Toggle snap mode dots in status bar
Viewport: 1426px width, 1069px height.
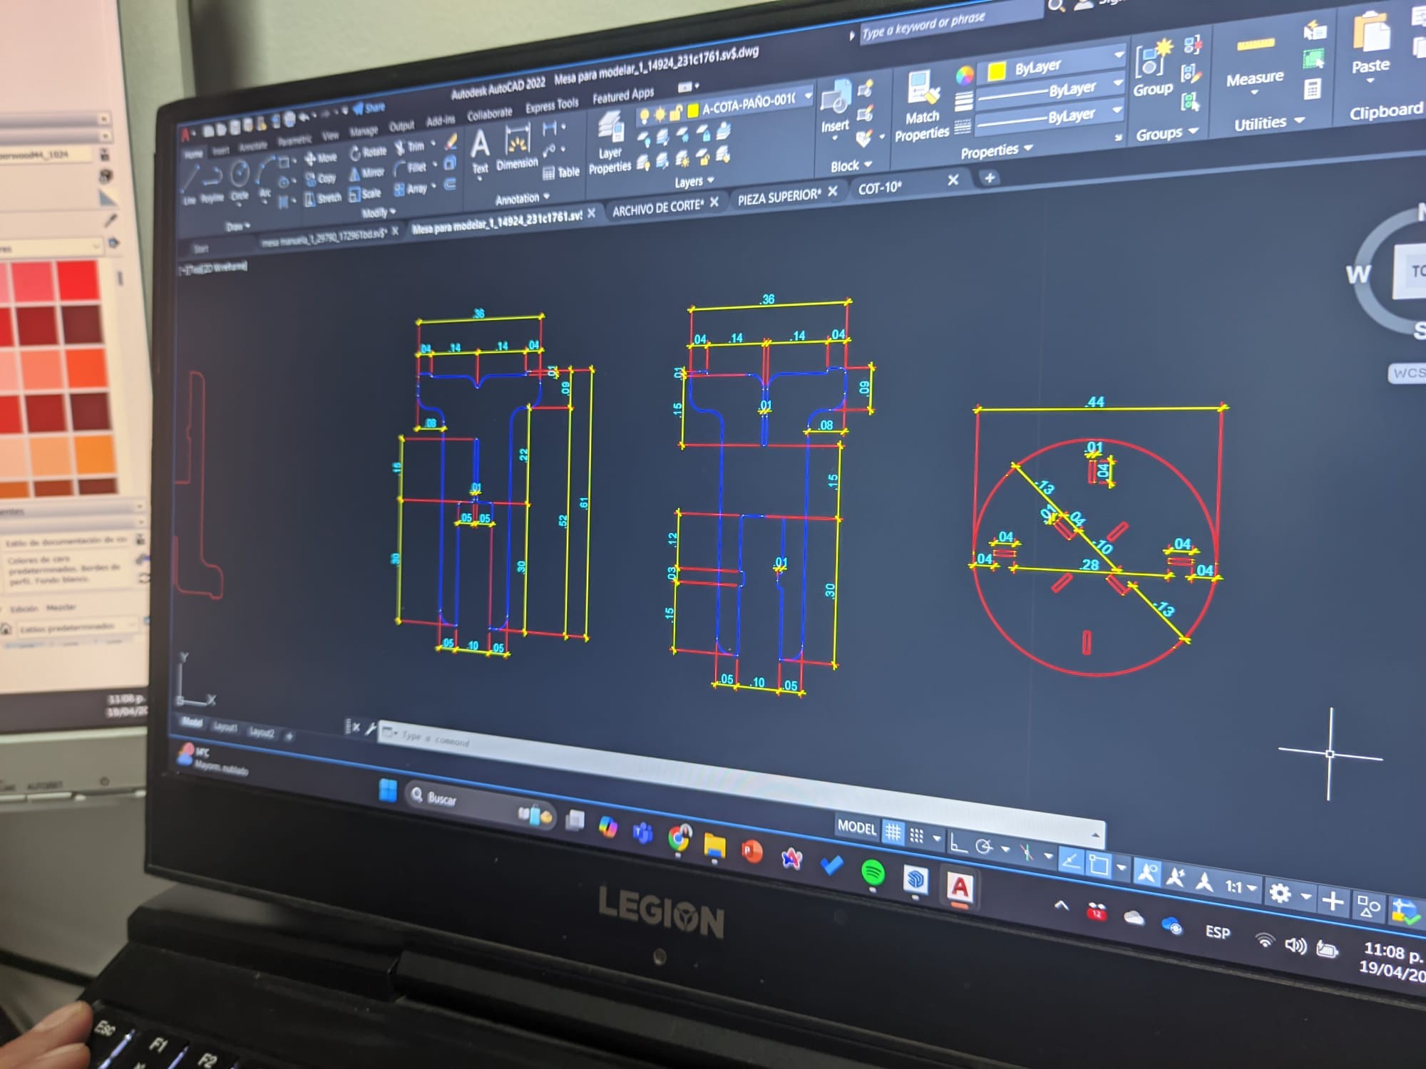[918, 835]
